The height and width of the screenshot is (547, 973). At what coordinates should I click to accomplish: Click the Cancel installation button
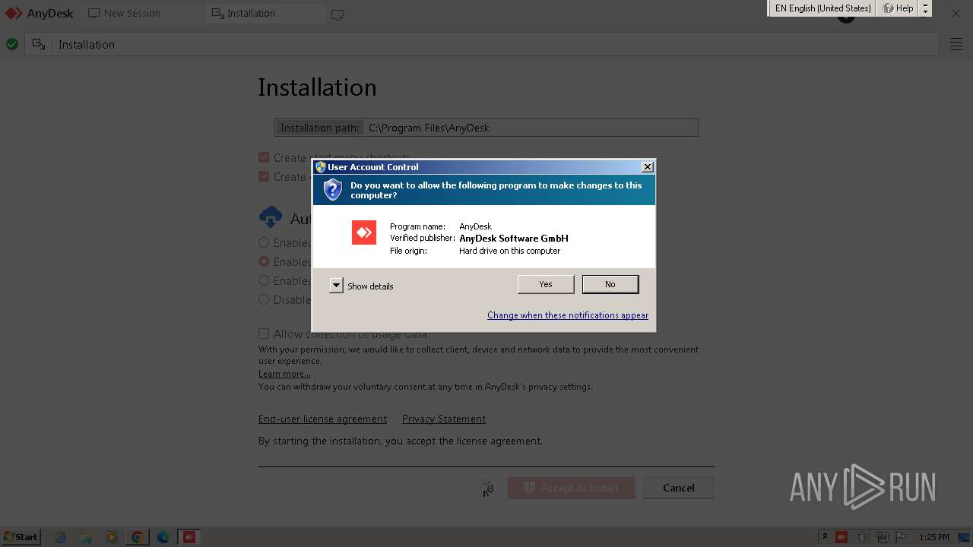click(678, 488)
